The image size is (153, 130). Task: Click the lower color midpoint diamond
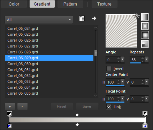point(77,125)
